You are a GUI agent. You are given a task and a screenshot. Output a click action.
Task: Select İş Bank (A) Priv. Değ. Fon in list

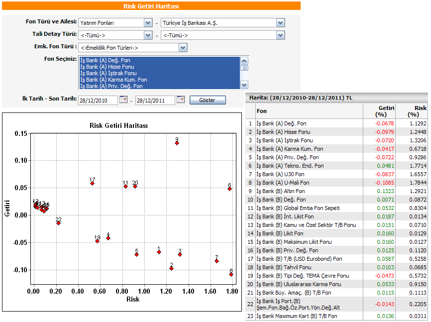pos(159,86)
